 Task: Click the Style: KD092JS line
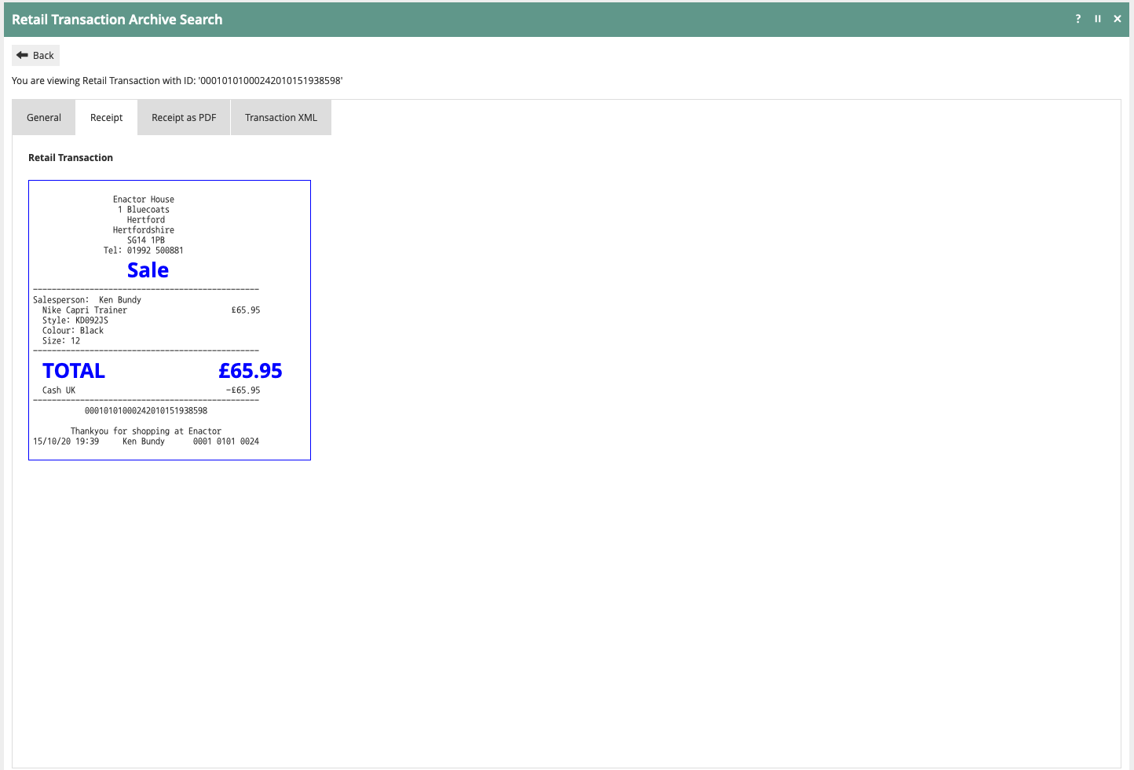click(75, 321)
